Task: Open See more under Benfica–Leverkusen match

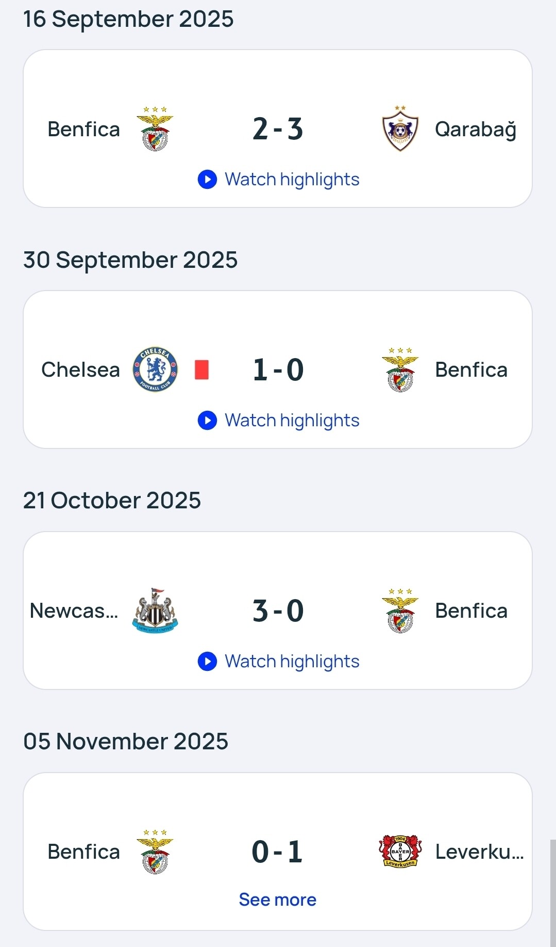Action: click(x=278, y=900)
